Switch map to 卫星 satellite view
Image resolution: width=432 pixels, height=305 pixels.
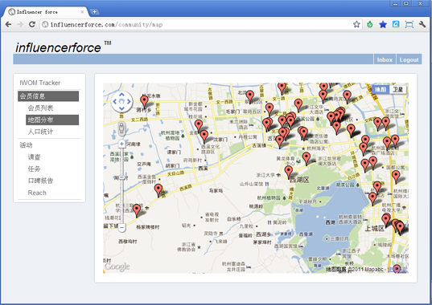[x=397, y=90]
